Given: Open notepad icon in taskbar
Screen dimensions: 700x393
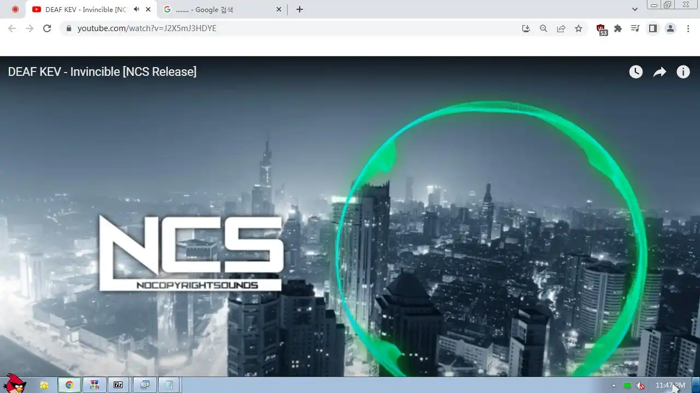Looking at the screenshot, I should point(169,385).
